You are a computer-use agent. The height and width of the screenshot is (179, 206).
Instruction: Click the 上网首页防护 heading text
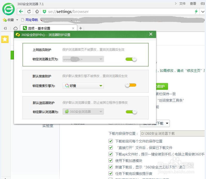click(42, 50)
